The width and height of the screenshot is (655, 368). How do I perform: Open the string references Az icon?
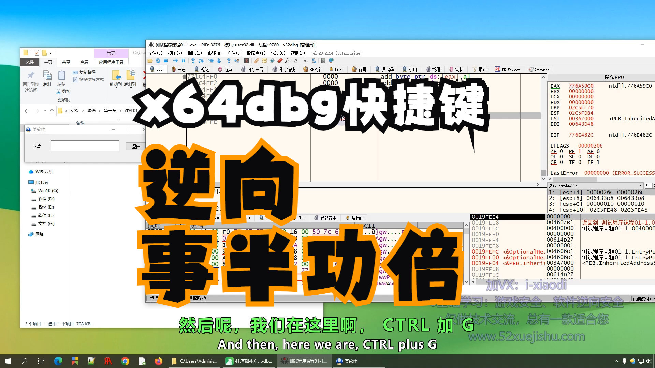click(x=306, y=61)
